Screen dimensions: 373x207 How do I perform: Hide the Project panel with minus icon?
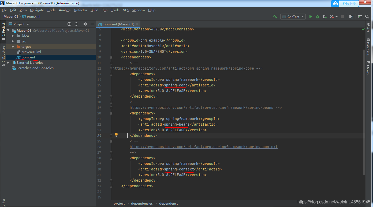92,24
